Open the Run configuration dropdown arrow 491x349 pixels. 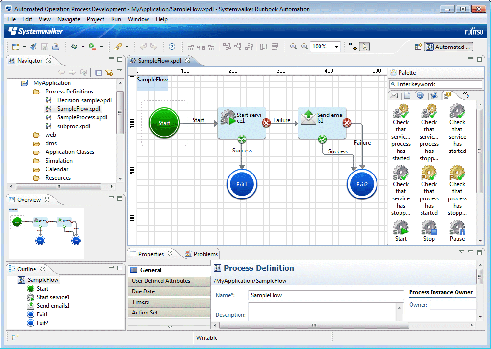[101, 47]
